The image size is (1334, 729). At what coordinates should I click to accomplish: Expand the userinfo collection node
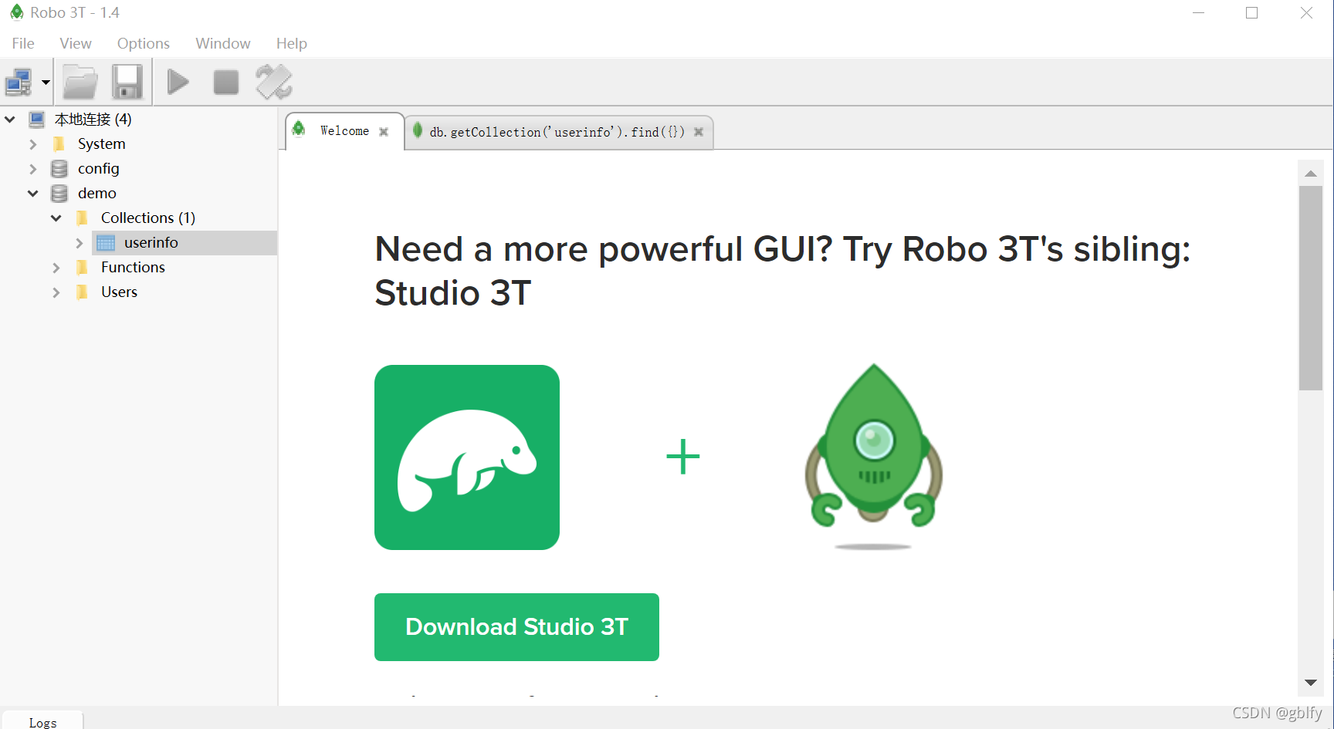pos(80,243)
